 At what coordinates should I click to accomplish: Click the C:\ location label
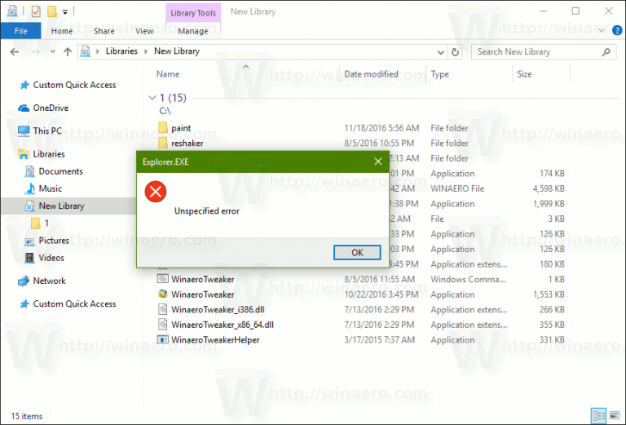point(165,111)
